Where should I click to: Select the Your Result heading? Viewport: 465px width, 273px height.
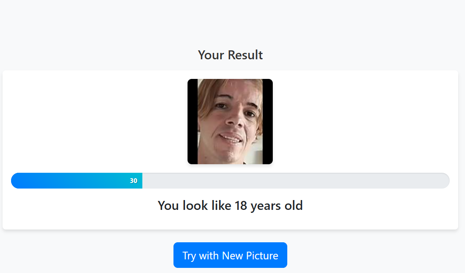230,55
